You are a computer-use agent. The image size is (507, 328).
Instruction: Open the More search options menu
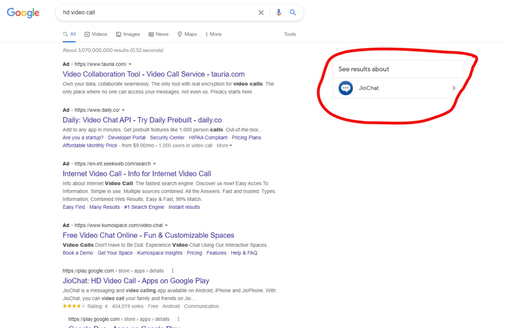213,34
